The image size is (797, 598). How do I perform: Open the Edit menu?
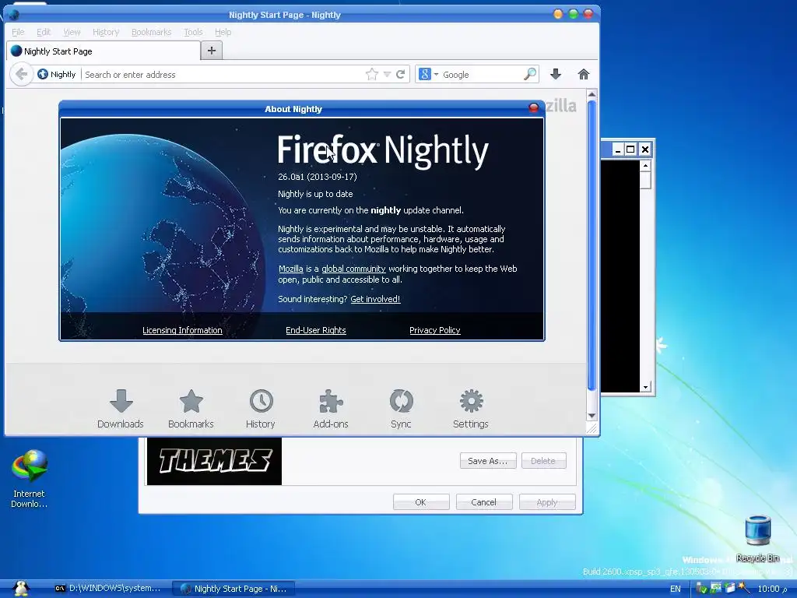click(x=44, y=32)
